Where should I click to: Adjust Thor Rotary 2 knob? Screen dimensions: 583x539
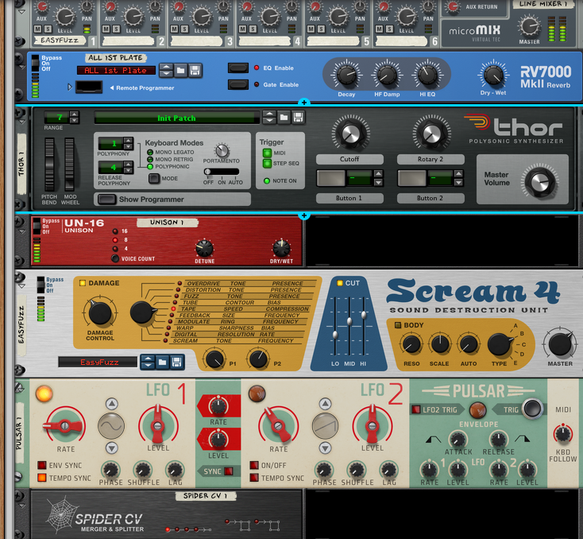(431, 134)
